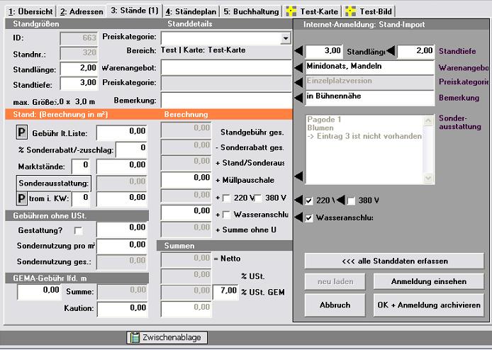The height and width of the screenshot is (350, 492).
Task: Click '<<< alle Standdaten erfassen' button
Action: pos(394,261)
